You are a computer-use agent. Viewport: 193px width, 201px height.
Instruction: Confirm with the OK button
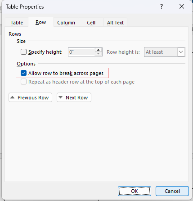pyautogui.click(x=135, y=191)
